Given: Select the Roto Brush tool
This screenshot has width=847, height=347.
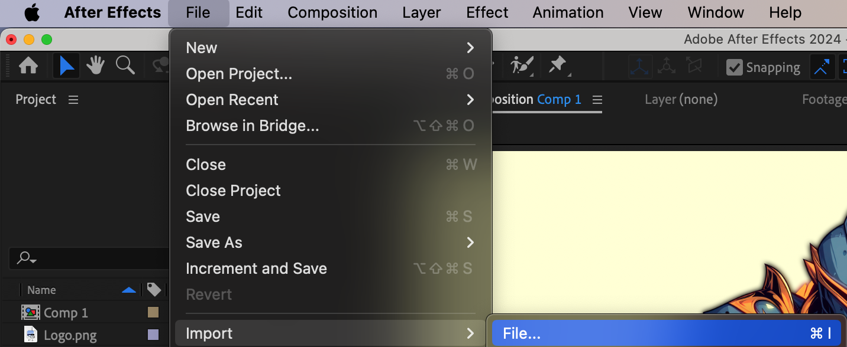Looking at the screenshot, I should coord(522,66).
